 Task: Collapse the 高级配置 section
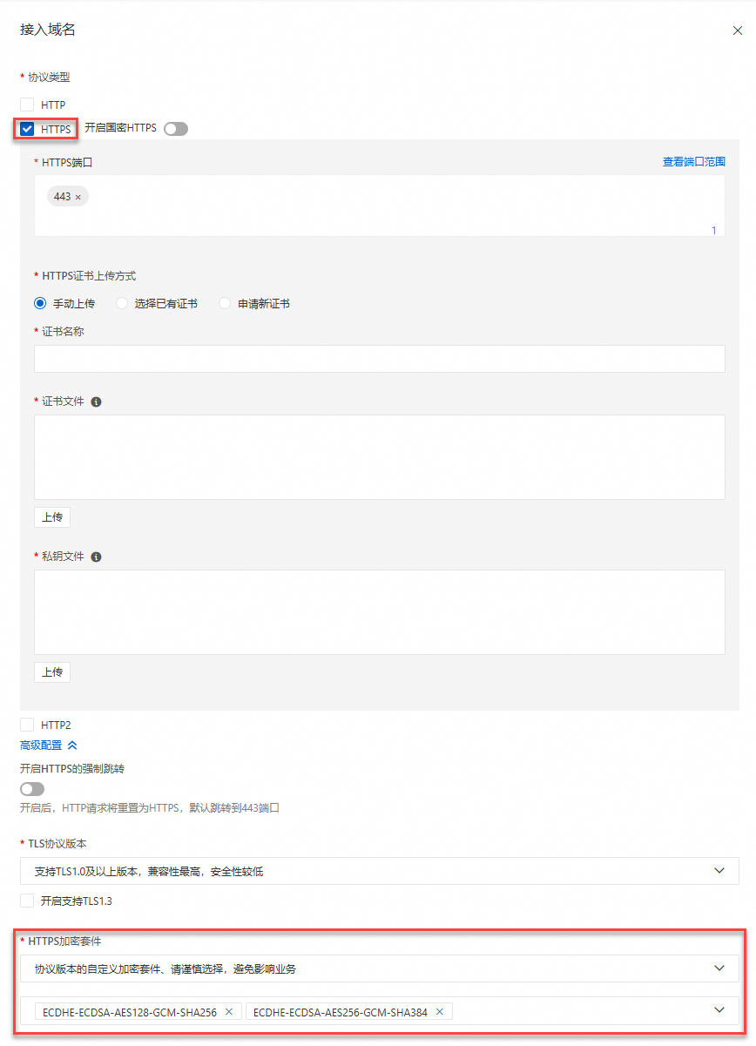point(49,746)
